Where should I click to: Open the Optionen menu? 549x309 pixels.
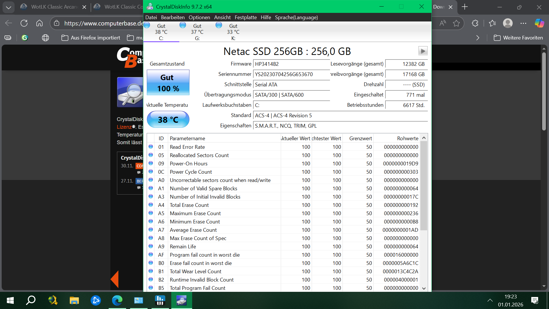click(199, 17)
